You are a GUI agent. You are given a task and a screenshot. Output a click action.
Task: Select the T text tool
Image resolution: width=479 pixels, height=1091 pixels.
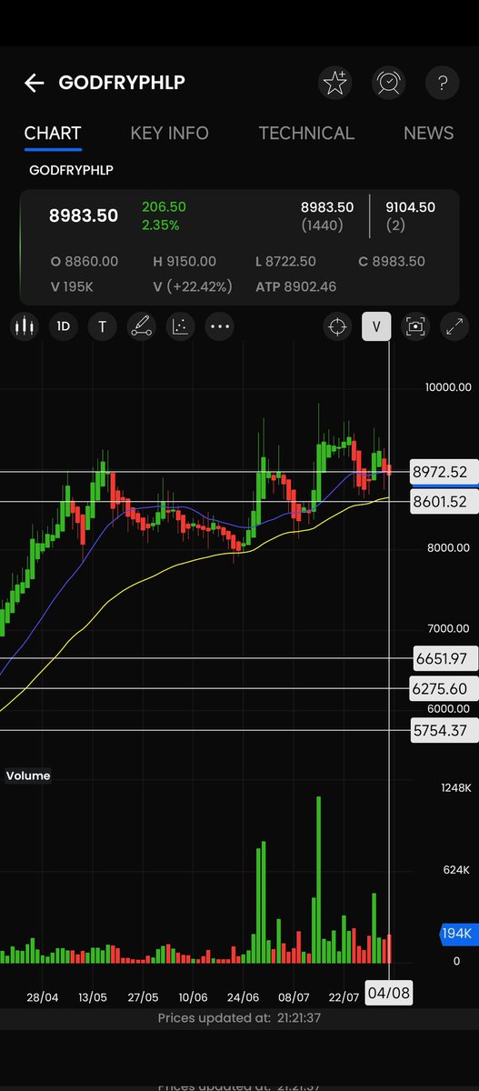tap(102, 326)
